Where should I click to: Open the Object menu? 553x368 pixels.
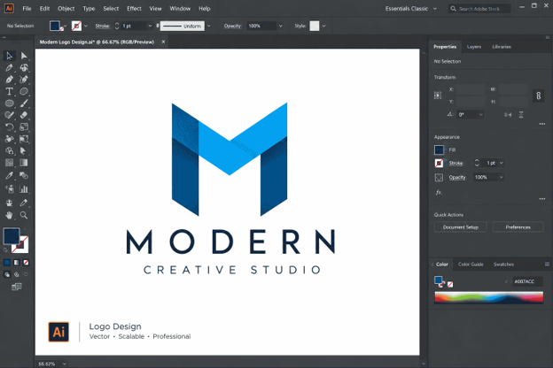[66, 9]
